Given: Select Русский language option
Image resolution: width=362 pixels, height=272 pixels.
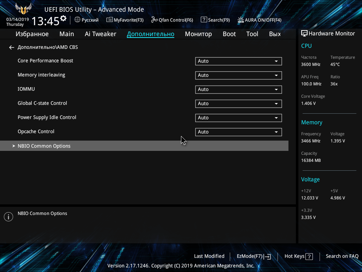Looking at the screenshot, I should [x=90, y=20].
